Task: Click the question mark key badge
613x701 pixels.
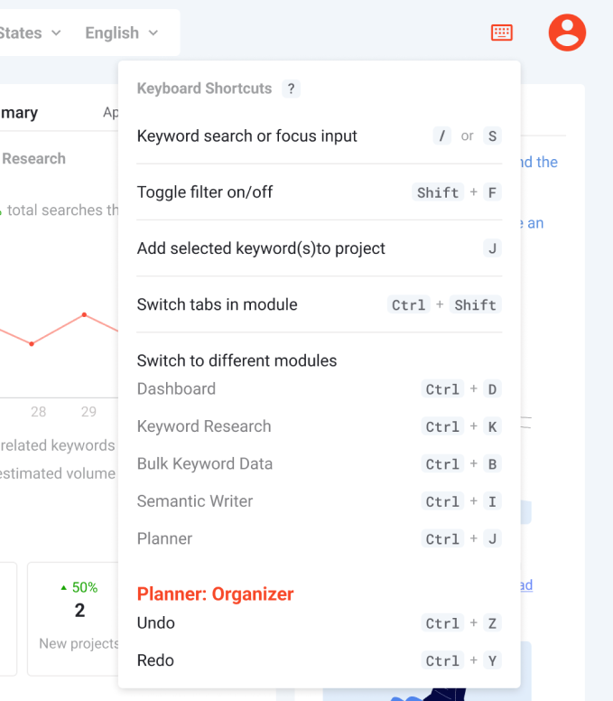Action: pos(291,89)
